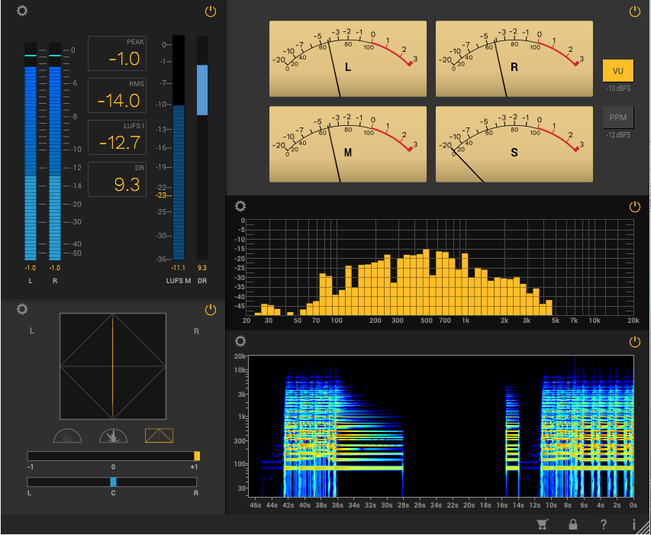651x535 pixels.
Task: Toggle power for the level meter panel
Action: [x=211, y=11]
